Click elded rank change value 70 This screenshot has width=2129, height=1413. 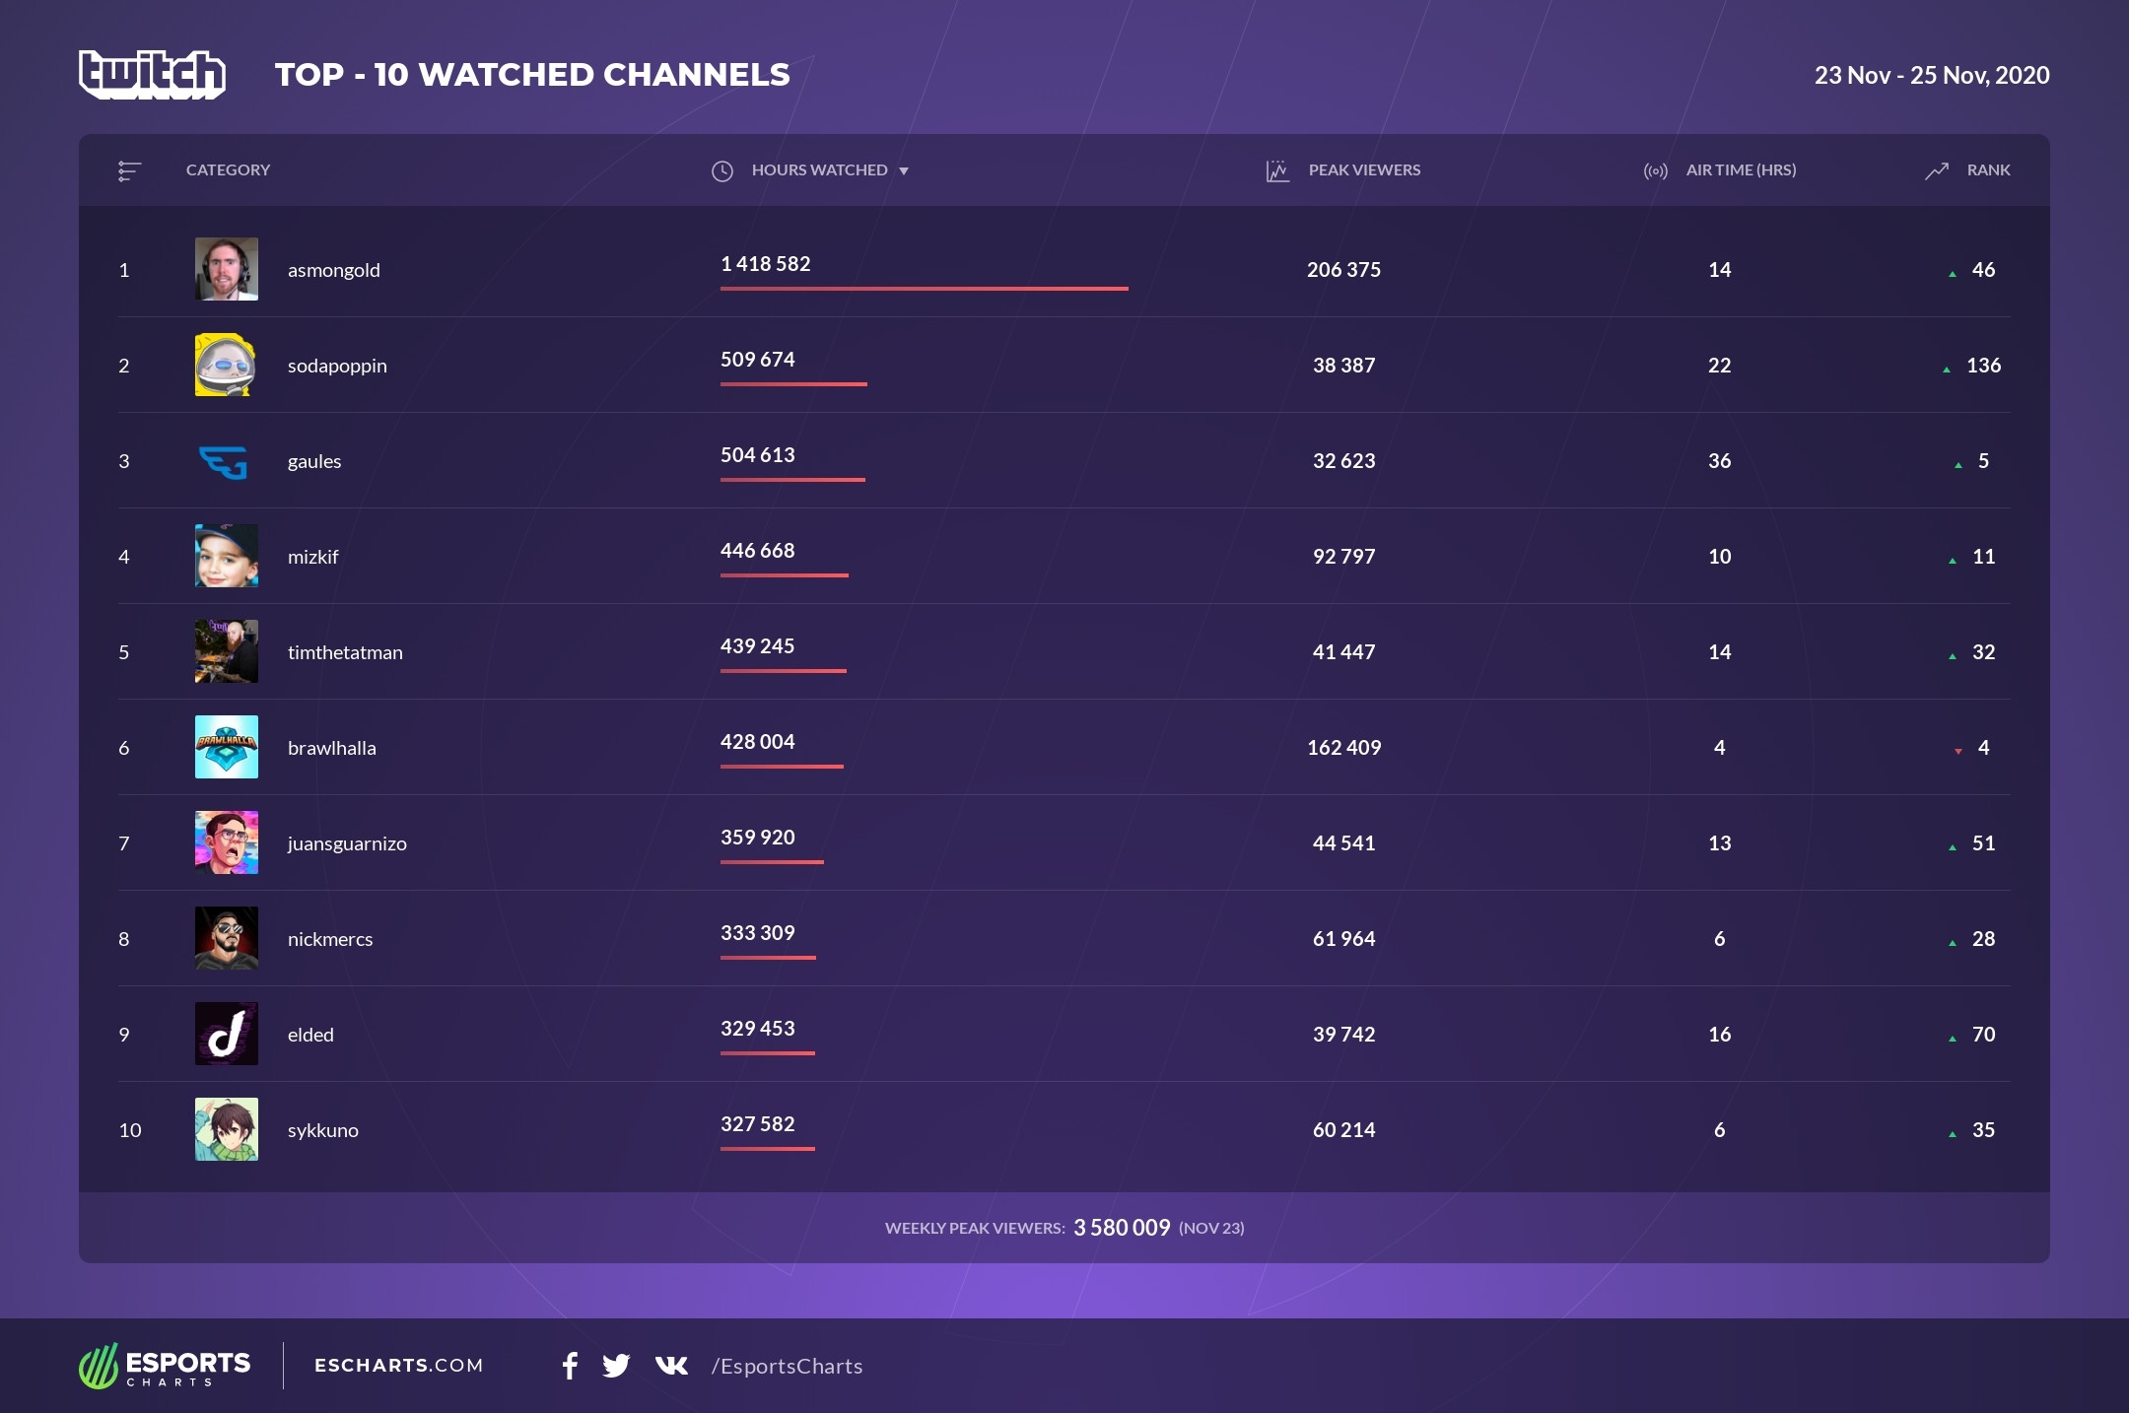click(1983, 1034)
